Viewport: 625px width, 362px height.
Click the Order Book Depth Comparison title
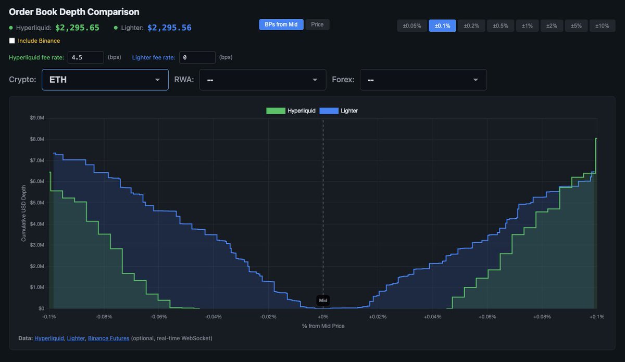(x=74, y=11)
